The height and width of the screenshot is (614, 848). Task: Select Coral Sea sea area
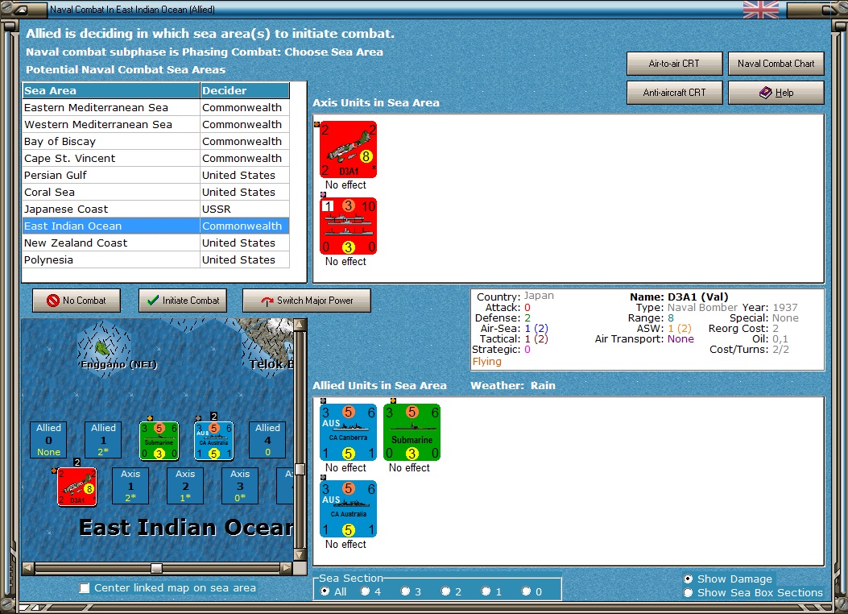pos(156,192)
